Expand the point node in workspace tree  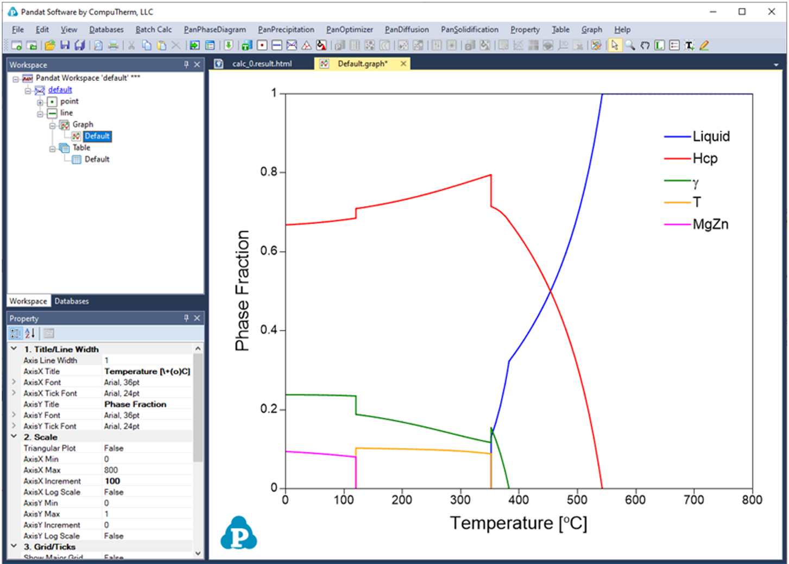(40, 102)
